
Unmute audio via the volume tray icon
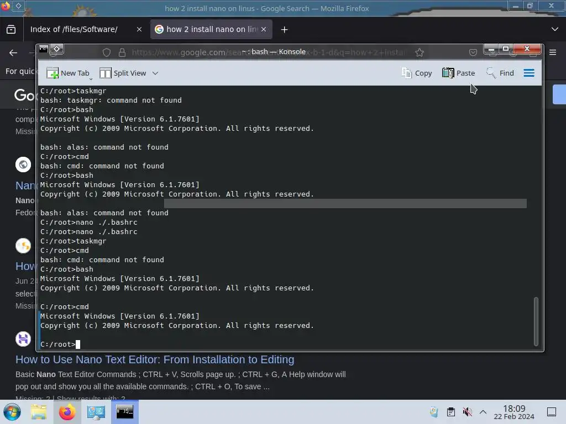pyautogui.click(x=467, y=412)
